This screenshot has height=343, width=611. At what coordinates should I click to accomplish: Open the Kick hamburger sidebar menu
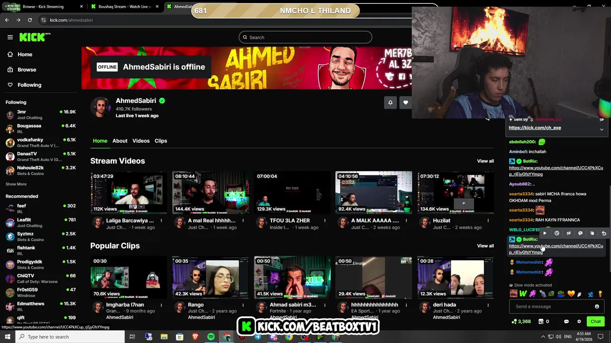(10, 37)
